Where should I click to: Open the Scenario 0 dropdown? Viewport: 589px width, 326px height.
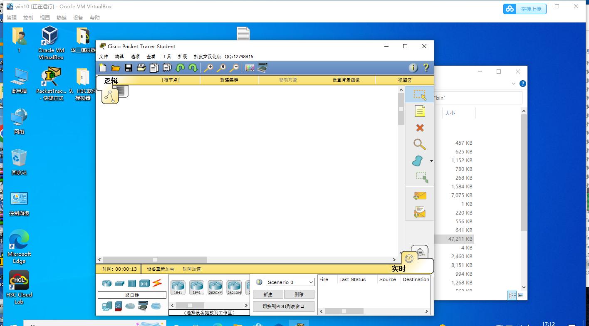290,282
